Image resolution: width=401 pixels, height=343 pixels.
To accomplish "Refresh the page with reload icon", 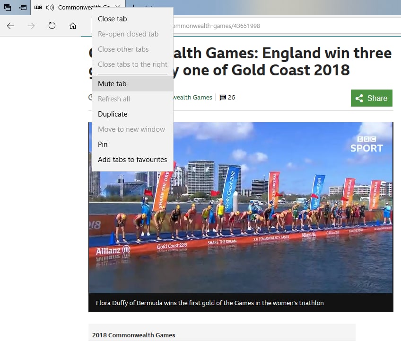I will [x=52, y=26].
